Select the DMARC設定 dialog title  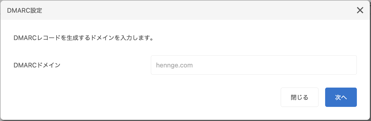point(24,11)
